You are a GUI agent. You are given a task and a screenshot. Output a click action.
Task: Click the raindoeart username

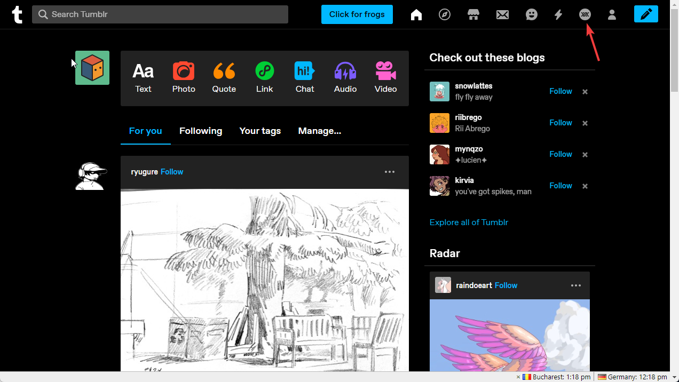pyautogui.click(x=474, y=285)
